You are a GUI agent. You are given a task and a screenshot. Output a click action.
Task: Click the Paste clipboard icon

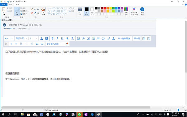[x=3, y=9]
